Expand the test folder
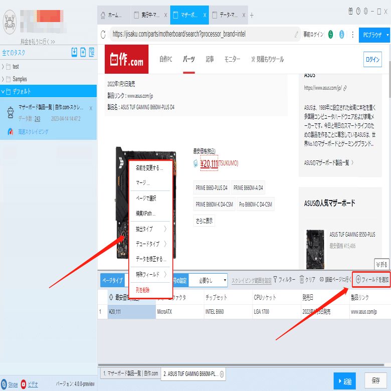This screenshot has width=391, height=391. 3,67
